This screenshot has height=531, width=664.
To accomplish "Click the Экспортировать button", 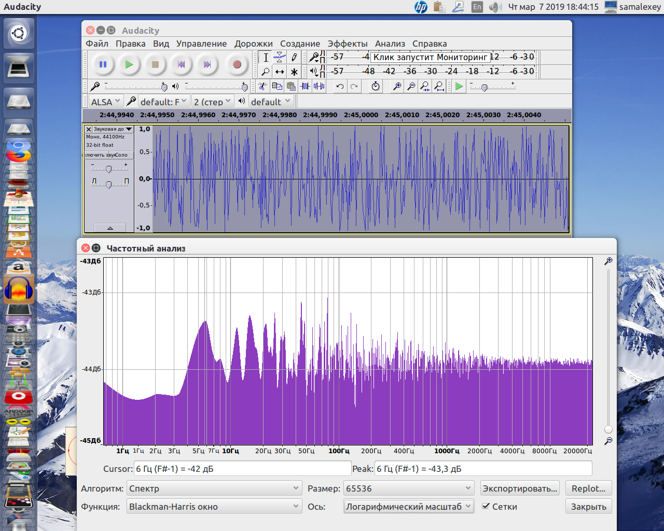I will (520, 488).
